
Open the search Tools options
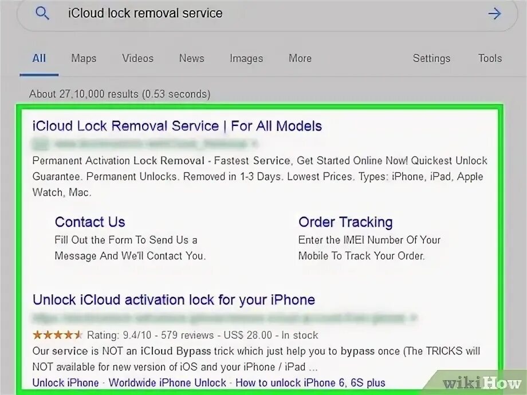click(x=490, y=58)
